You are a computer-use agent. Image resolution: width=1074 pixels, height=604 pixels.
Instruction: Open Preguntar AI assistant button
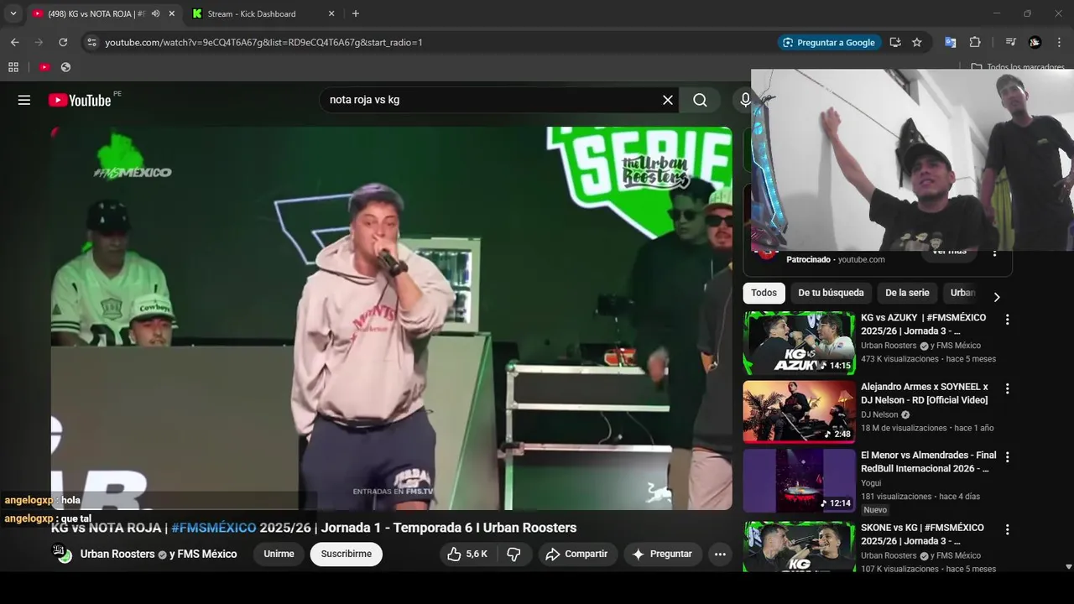pyautogui.click(x=663, y=554)
